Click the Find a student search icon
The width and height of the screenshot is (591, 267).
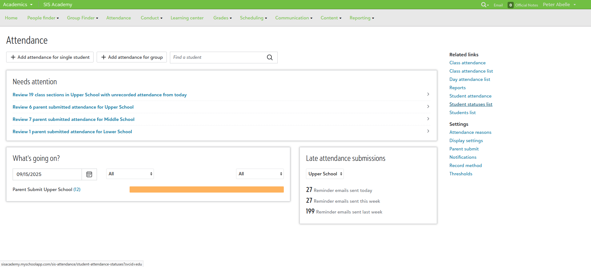point(270,58)
